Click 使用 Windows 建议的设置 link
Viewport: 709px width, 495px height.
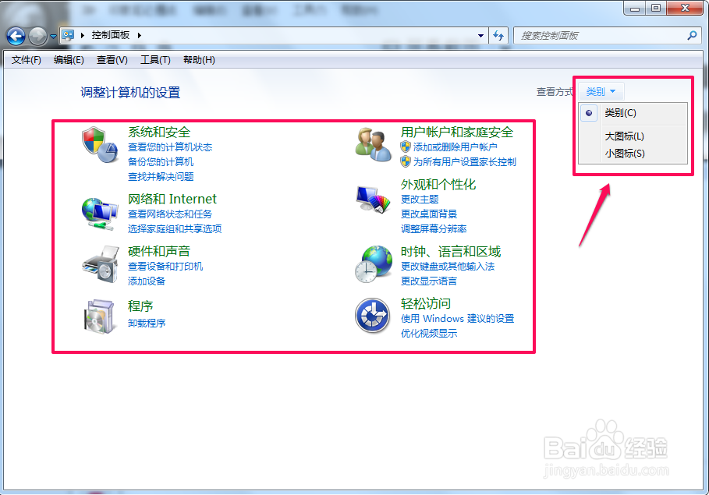(458, 318)
